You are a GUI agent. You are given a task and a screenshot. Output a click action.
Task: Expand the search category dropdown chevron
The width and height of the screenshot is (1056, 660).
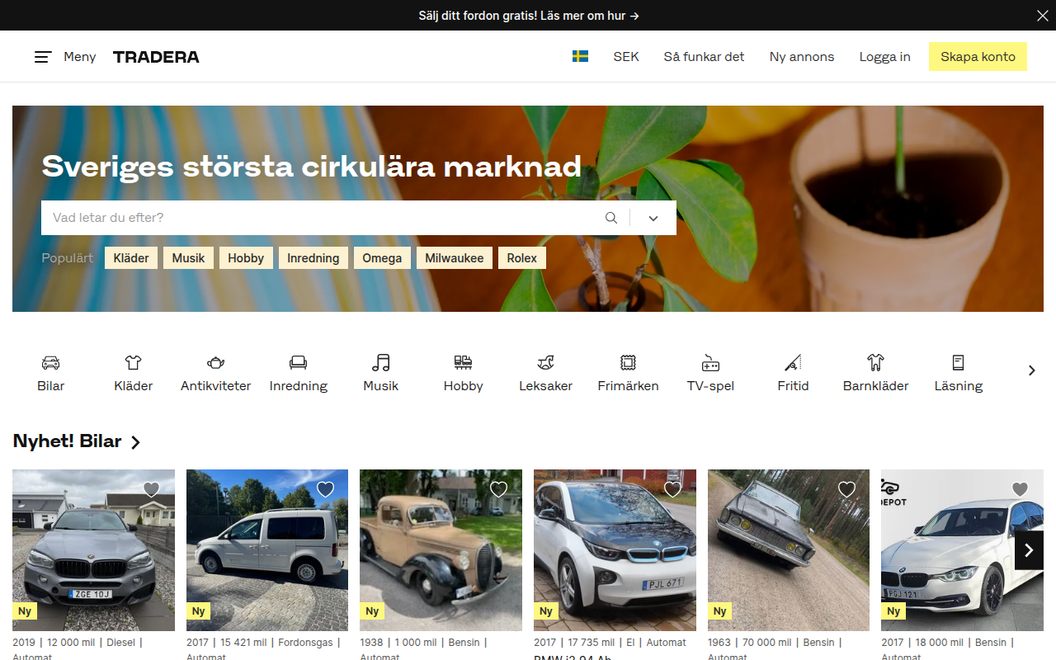click(653, 218)
